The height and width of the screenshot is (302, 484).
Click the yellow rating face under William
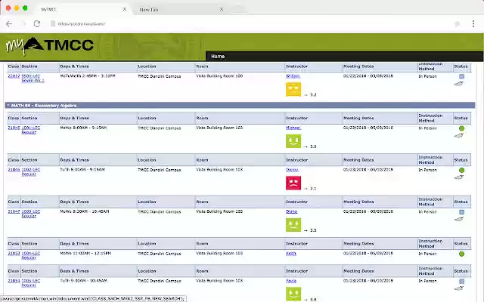(x=293, y=90)
